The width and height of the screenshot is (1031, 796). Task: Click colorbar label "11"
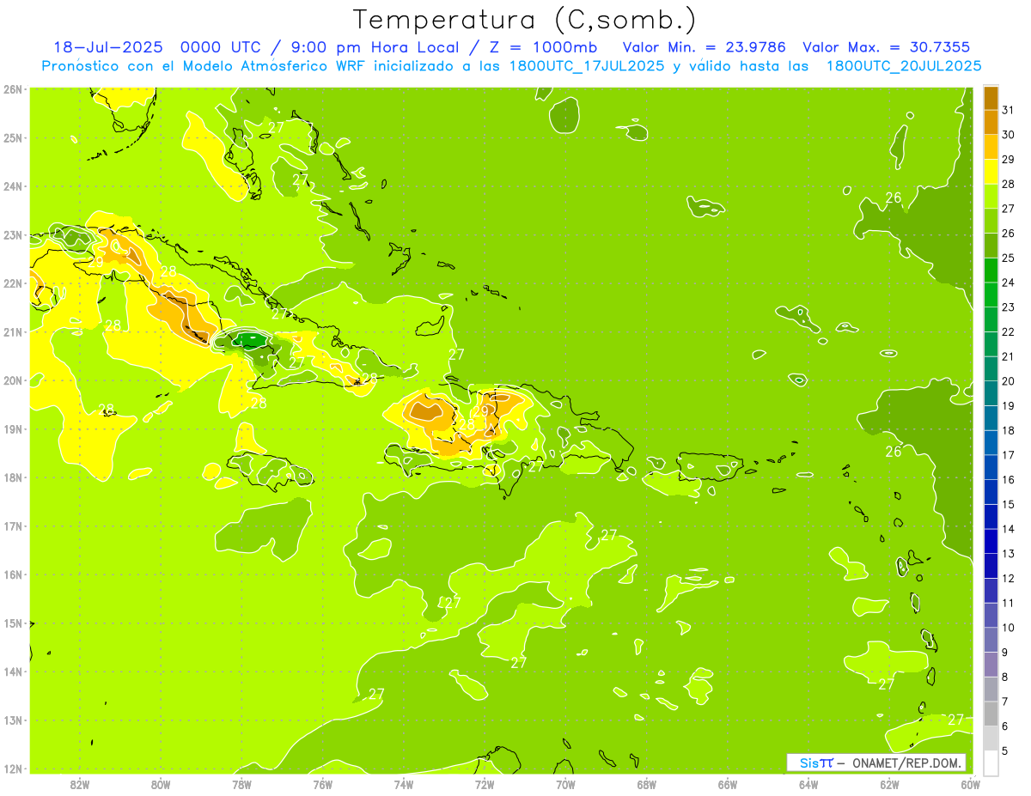pyautogui.click(x=1008, y=603)
